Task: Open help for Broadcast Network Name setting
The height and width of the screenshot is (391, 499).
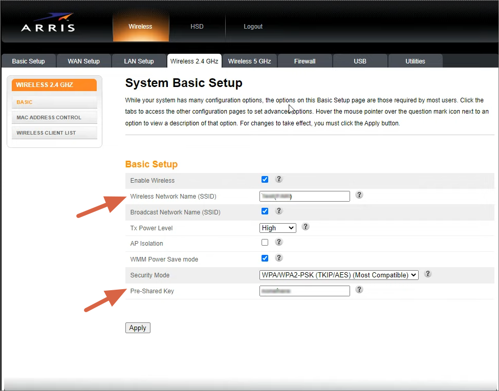Action: click(279, 211)
